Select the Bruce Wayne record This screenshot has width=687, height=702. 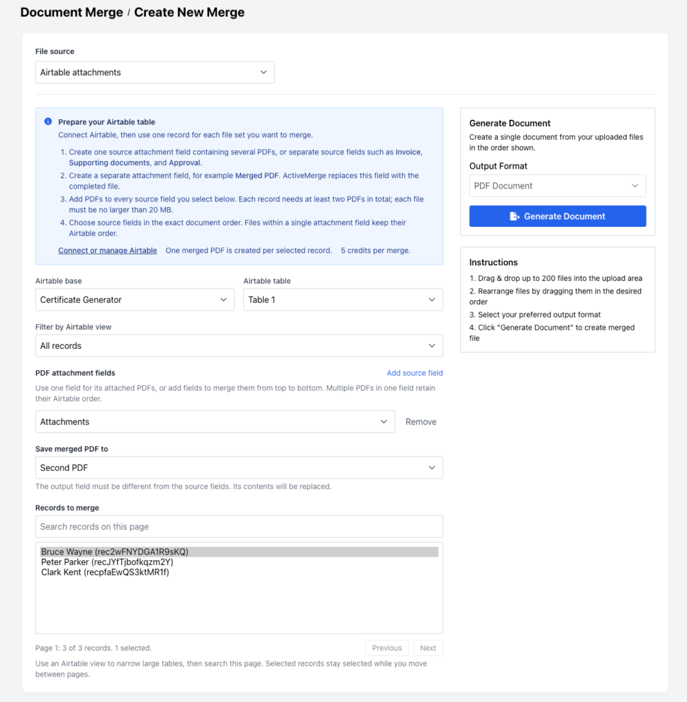(239, 552)
